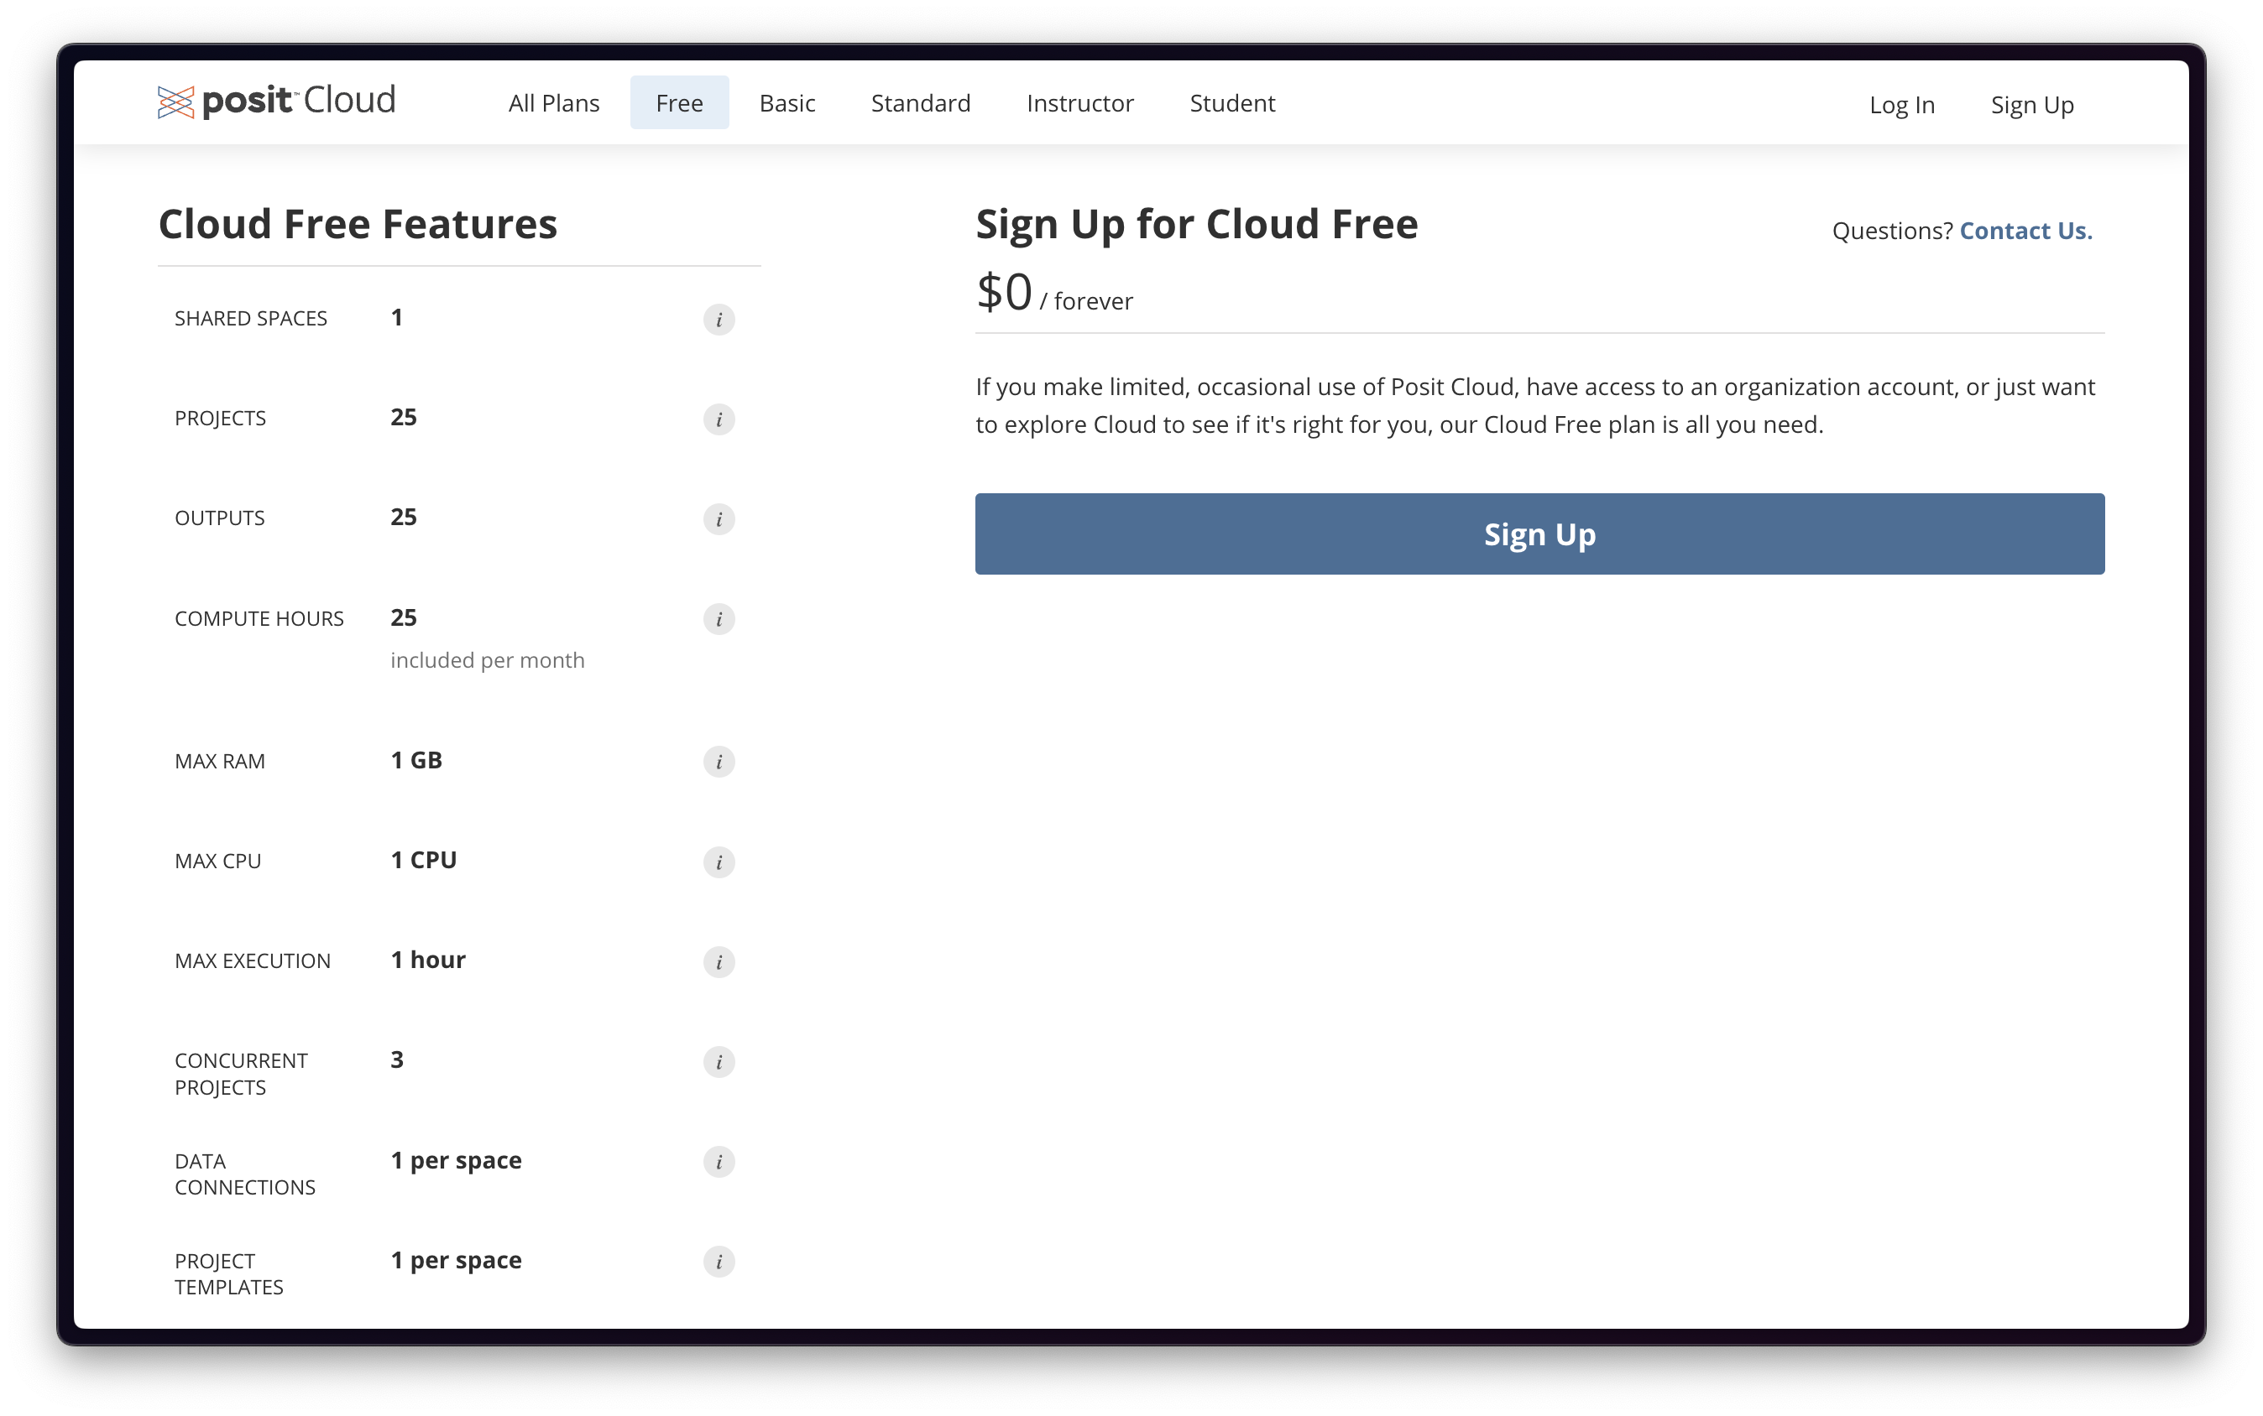The image size is (2263, 1416).
Task: Click Log In in header
Action: 1901,105
